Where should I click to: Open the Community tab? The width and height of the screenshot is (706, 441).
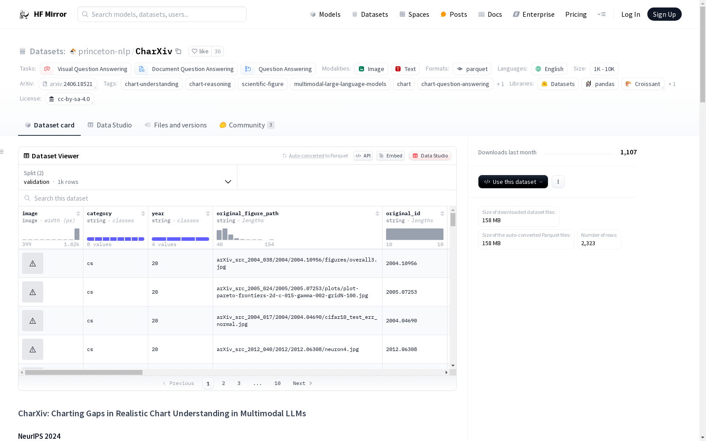point(247,125)
